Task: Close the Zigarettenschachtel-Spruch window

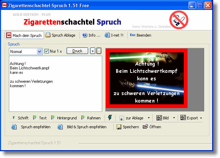Action: pyautogui.click(x=208, y=5)
